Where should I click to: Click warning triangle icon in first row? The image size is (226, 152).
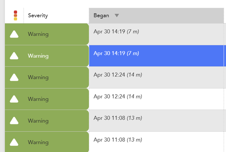pyautogui.click(x=14, y=34)
